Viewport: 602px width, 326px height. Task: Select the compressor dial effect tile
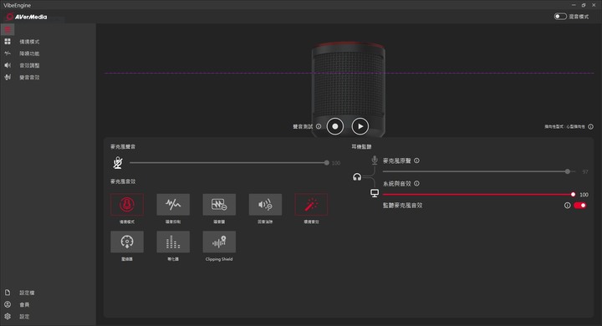click(x=127, y=242)
